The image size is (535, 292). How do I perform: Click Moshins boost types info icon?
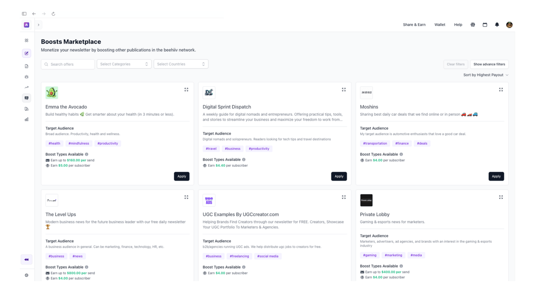tap(401, 154)
